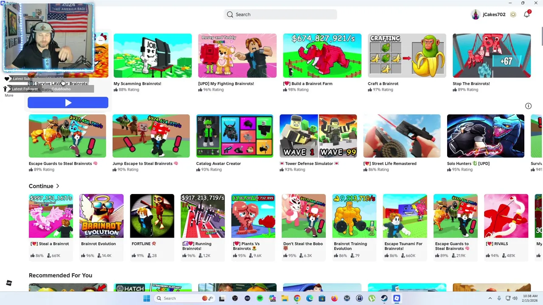Click Escape Guards to Steal Brainrots title in Continue row
This screenshot has height=305, width=543.
pos(452,246)
